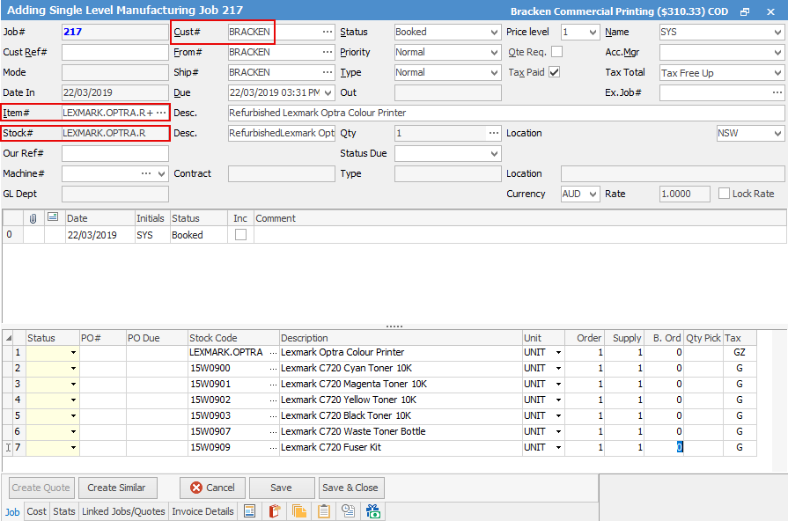Open the clock and document icon tab
Image resolution: width=788 pixels, height=521 pixels.
349,511
